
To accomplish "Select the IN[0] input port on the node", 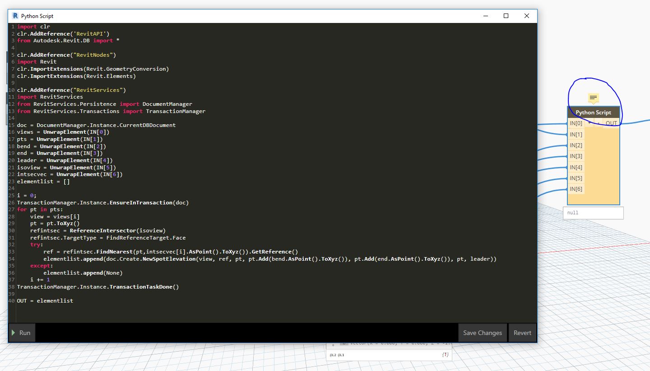I will (576, 123).
